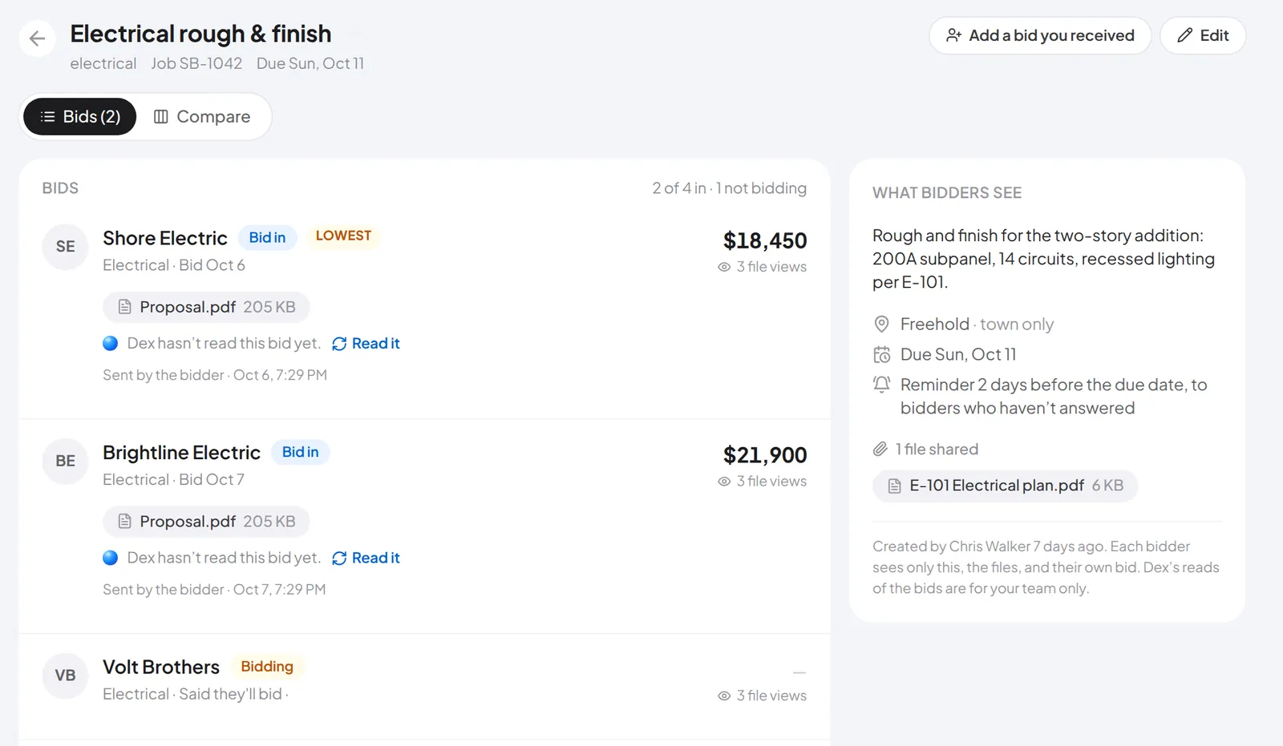Screen dimensions: 1283x746
Task: Click 'Sent by the bidder · Oct 7, 7:29 PM'
Action: tap(214, 590)
